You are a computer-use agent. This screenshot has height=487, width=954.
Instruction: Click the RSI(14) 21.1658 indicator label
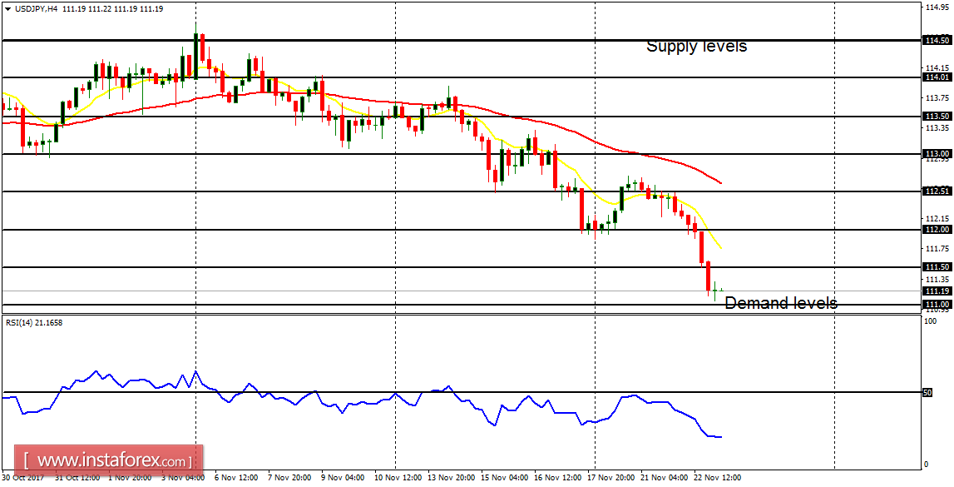click(x=33, y=323)
